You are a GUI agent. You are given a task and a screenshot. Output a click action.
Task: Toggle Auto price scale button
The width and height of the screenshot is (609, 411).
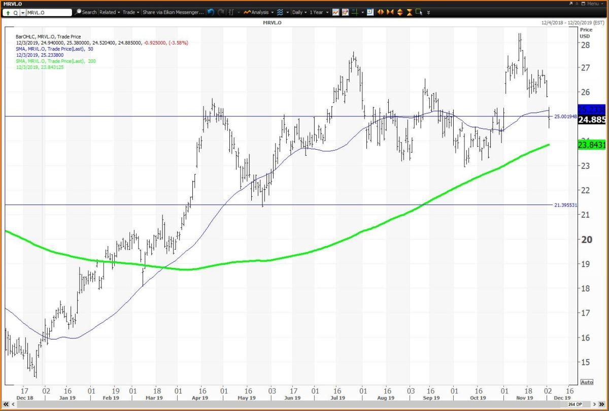(x=586, y=382)
